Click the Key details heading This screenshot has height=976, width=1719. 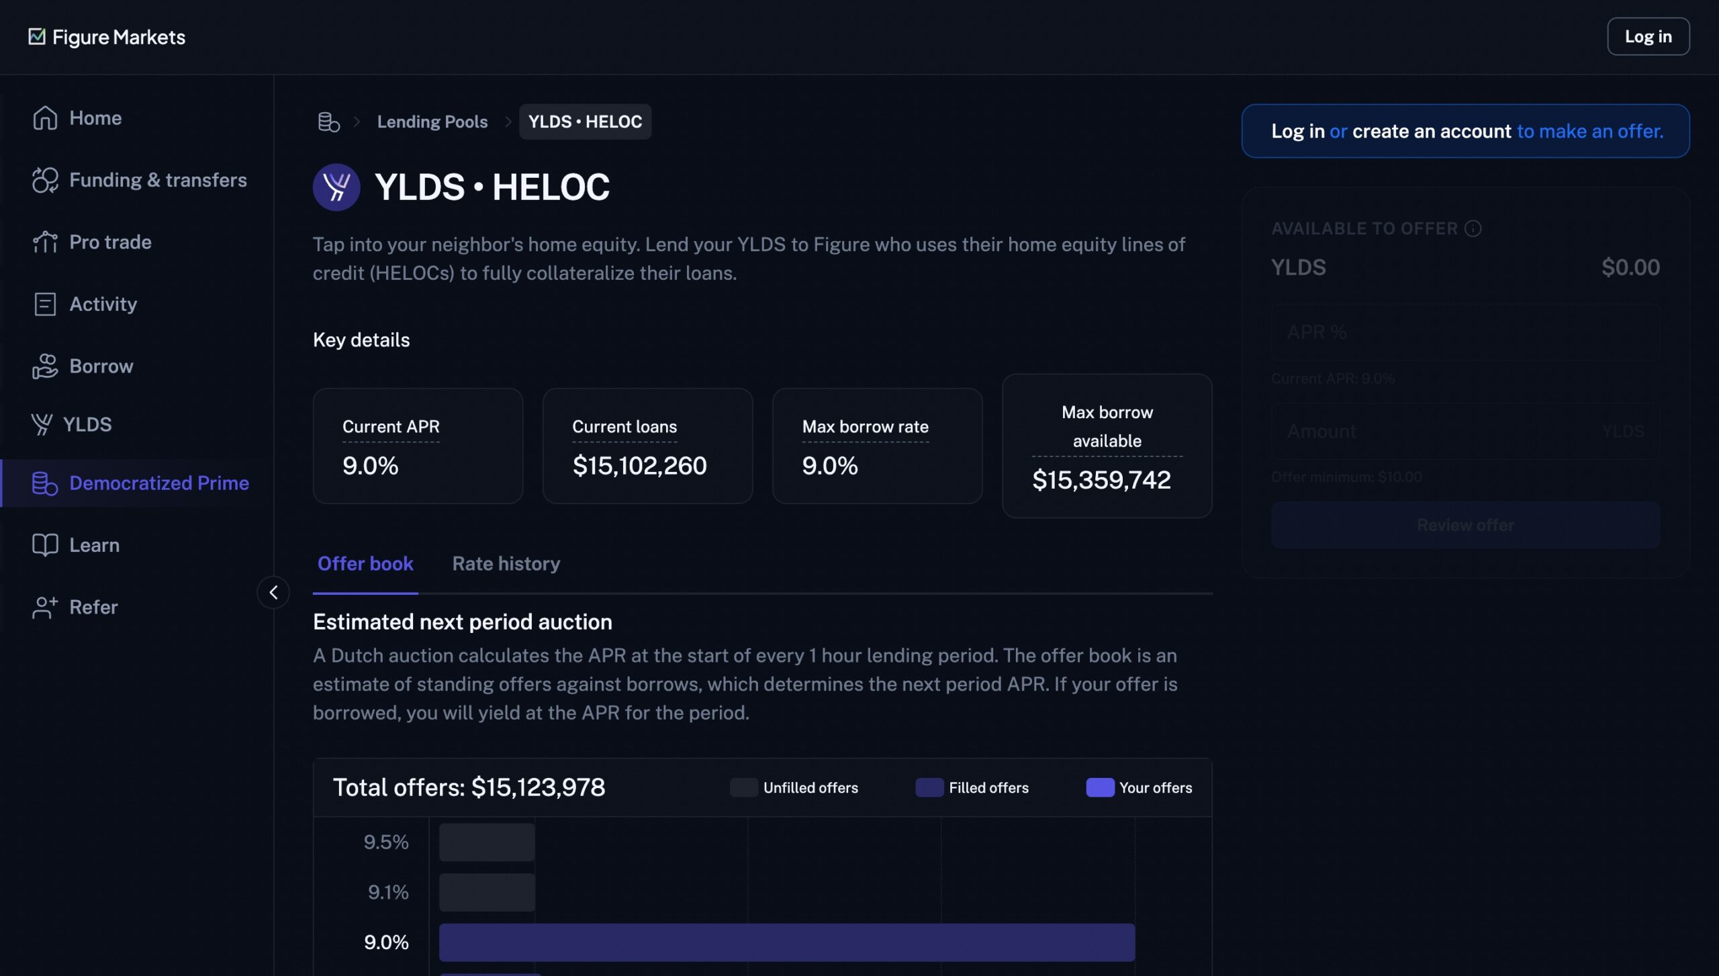(361, 340)
